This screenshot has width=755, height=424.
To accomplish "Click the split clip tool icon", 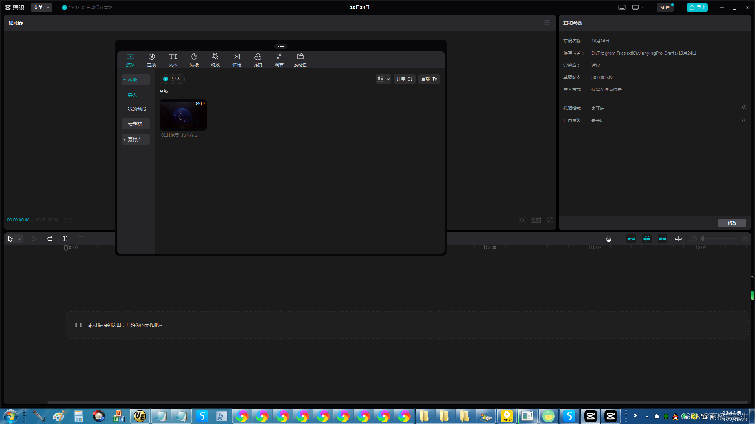I will click(65, 239).
